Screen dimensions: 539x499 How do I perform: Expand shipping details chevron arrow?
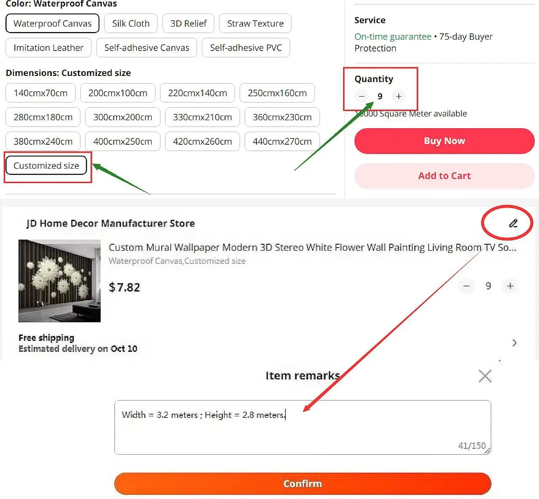click(x=514, y=343)
